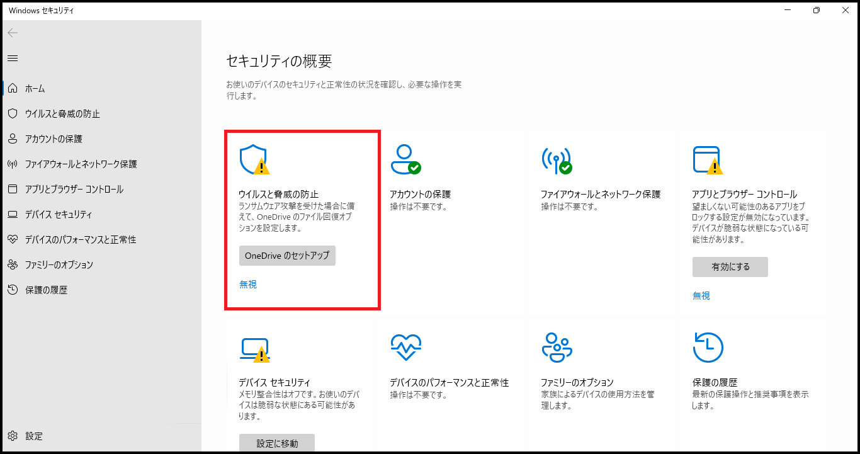The image size is (860, 454).
Task: Click the 最新の保護操作と推奨事項を表示します text
Action: coord(750,400)
